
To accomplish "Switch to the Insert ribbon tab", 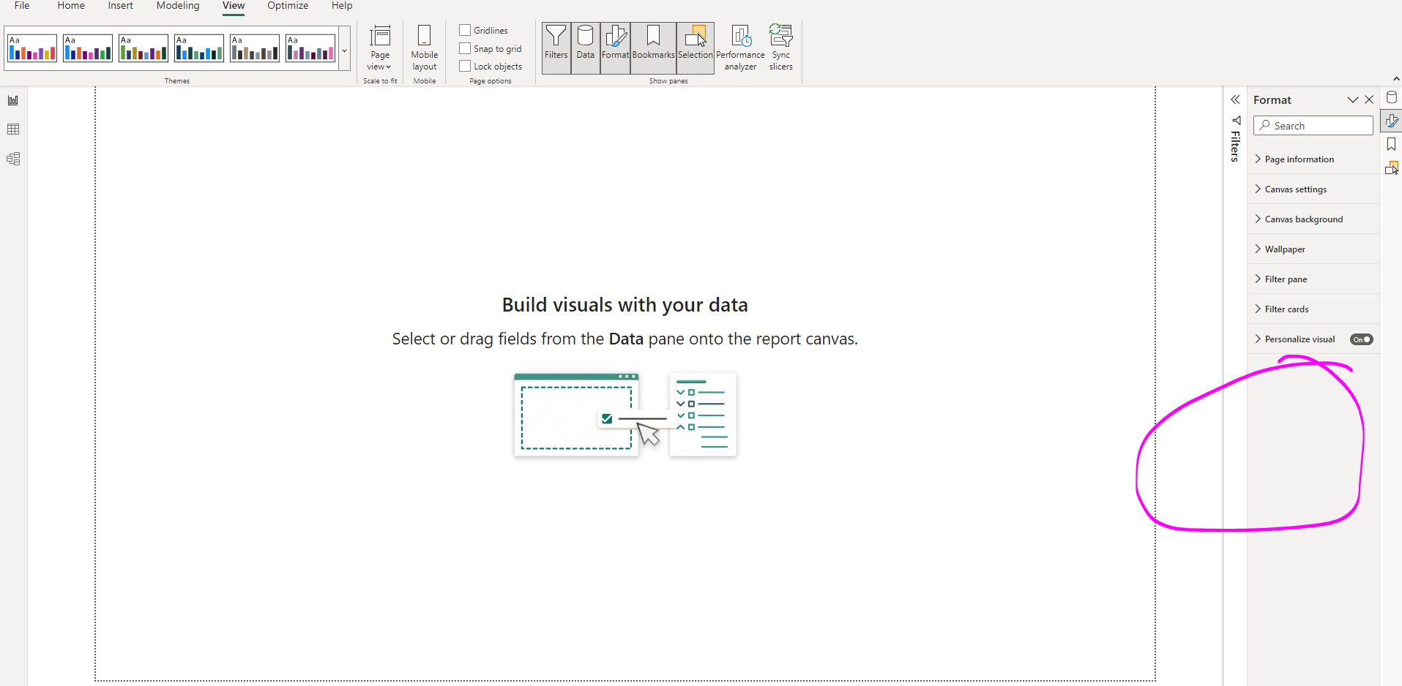I will [121, 6].
